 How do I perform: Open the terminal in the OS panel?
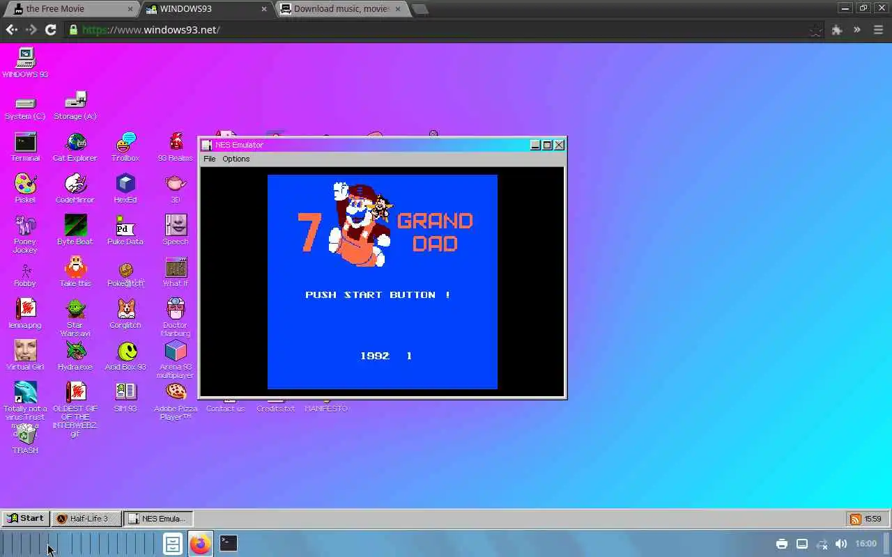pyautogui.click(x=229, y=543)
